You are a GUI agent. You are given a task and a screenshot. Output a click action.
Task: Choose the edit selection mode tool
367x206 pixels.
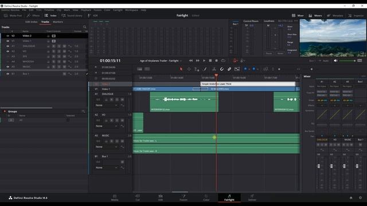197,69
